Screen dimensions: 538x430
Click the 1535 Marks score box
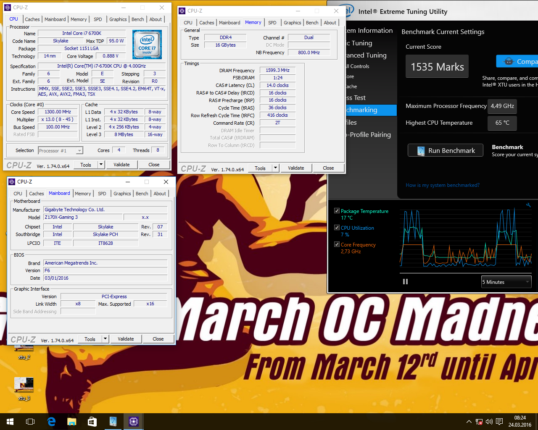click(437, 66)
